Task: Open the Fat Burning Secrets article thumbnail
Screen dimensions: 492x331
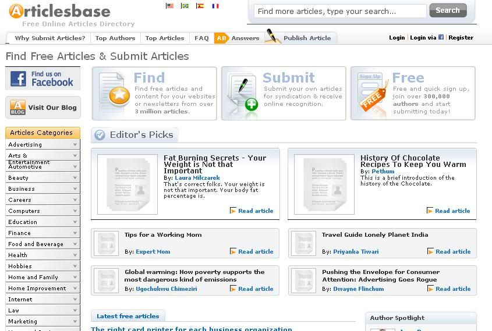Action: [128, 184]
